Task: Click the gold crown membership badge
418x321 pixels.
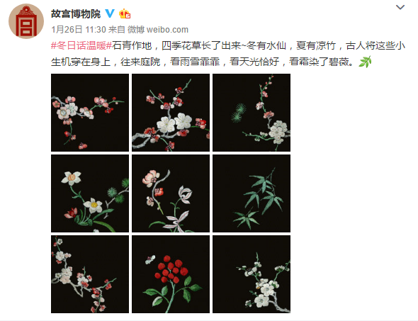Action: [125, 13]
